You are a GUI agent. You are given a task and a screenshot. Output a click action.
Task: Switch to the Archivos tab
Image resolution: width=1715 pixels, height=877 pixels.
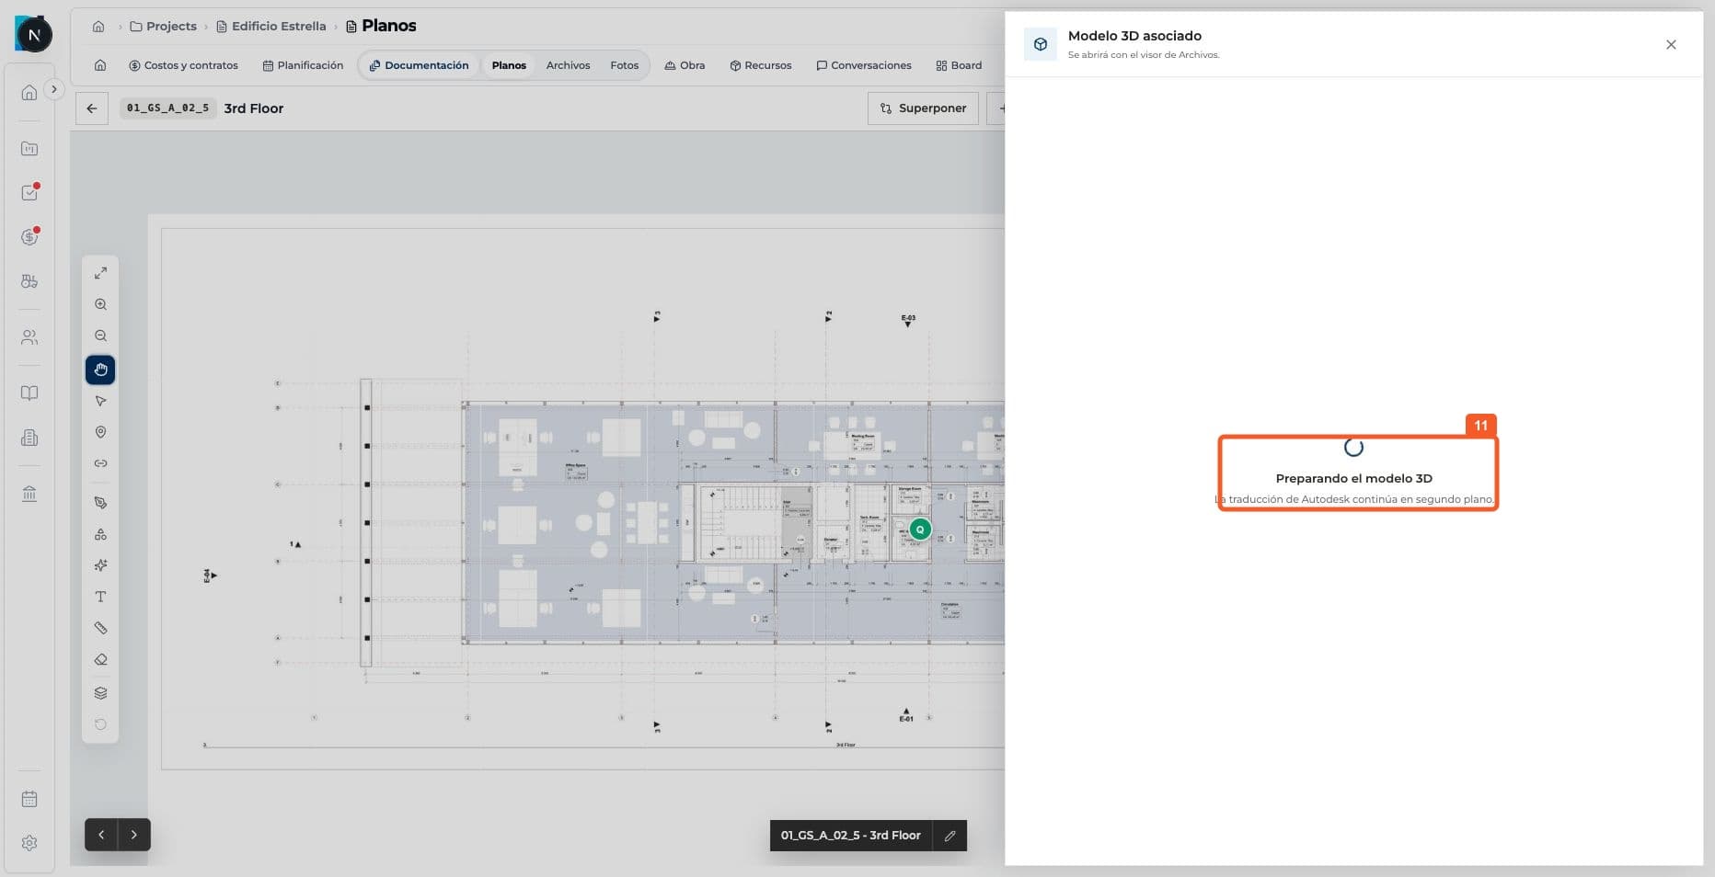pyautogui.click(x=568, y=65)
